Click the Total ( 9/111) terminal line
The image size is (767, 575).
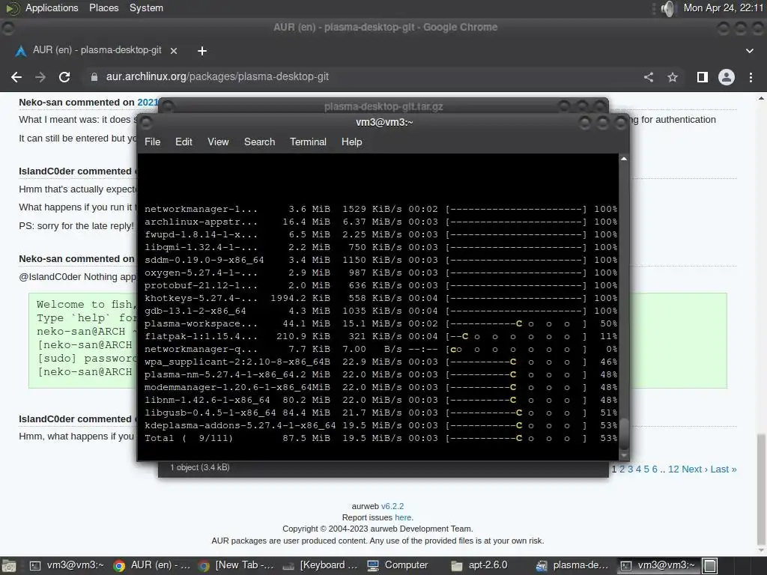381,438
